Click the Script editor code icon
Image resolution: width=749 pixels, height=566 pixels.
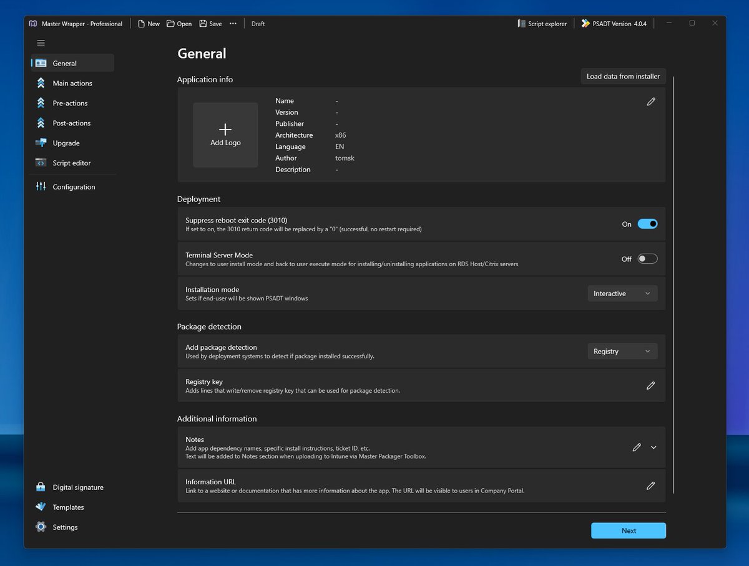(41, 163)
